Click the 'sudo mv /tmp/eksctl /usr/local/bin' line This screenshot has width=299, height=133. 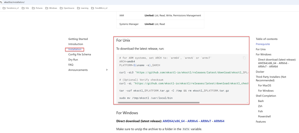146,98
